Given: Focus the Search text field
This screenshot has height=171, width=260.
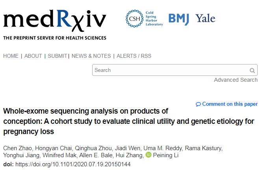Looking at the screenshot, I should pos(175,70).
